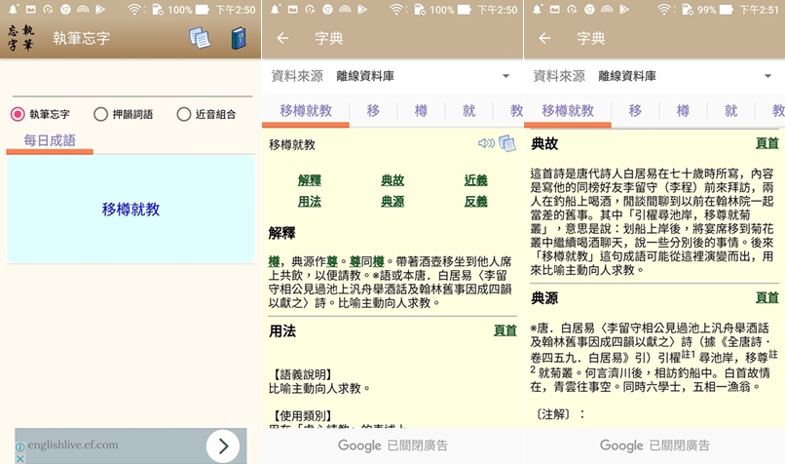Viewport: 785px width, 464px height.
Task: Tap the advertisement arrow button
Action: point(223,446)
